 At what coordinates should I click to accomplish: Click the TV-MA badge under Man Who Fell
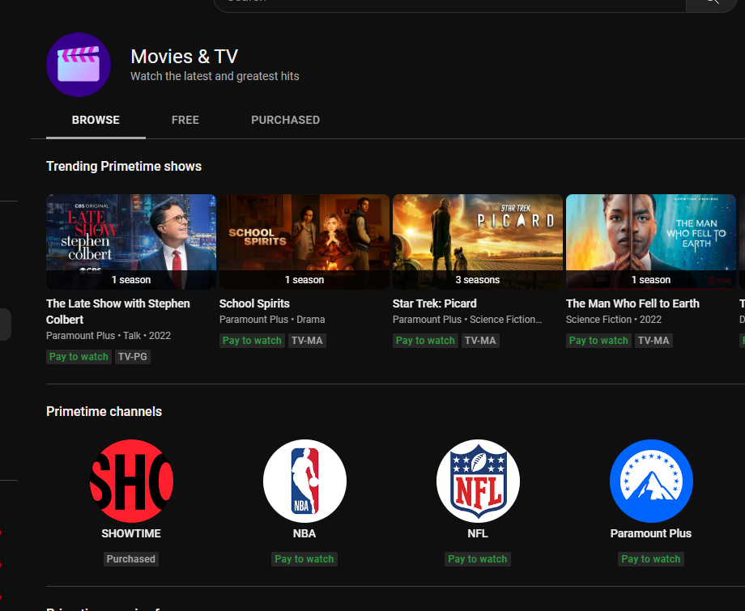(x=654, y=341)
